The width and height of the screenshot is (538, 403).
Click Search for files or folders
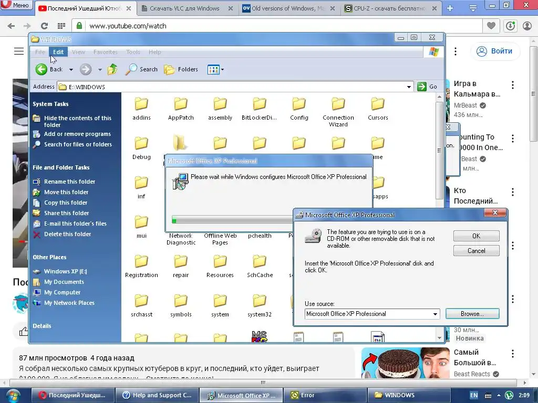pos(78,145)
